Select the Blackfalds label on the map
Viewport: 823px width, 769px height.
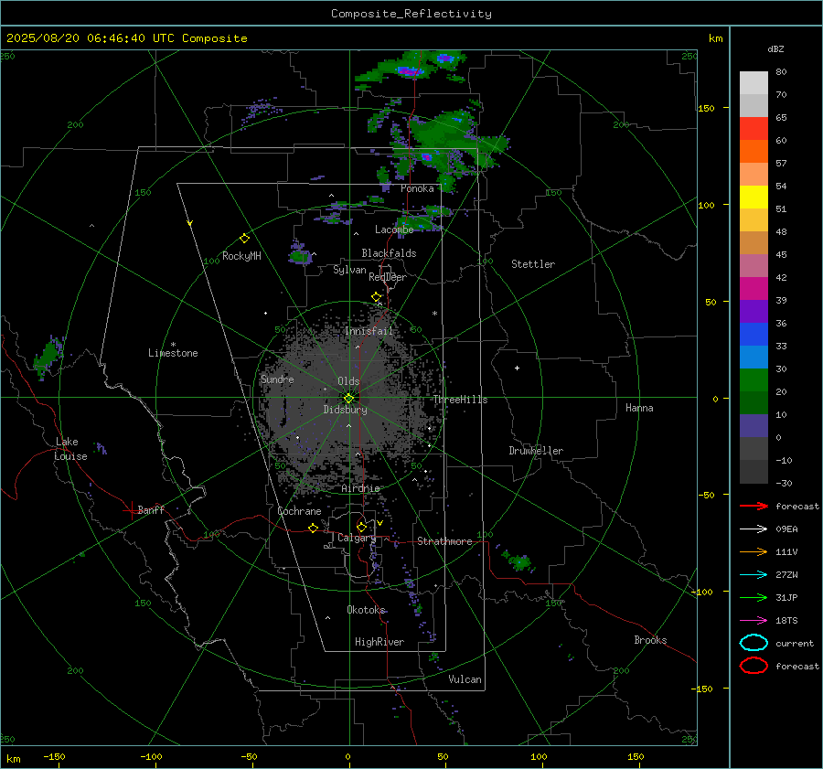[x=389, y=253]
